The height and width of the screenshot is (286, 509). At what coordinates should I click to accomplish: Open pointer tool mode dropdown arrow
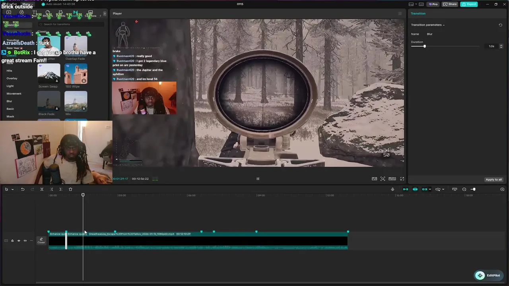click(x=12, y=189)
